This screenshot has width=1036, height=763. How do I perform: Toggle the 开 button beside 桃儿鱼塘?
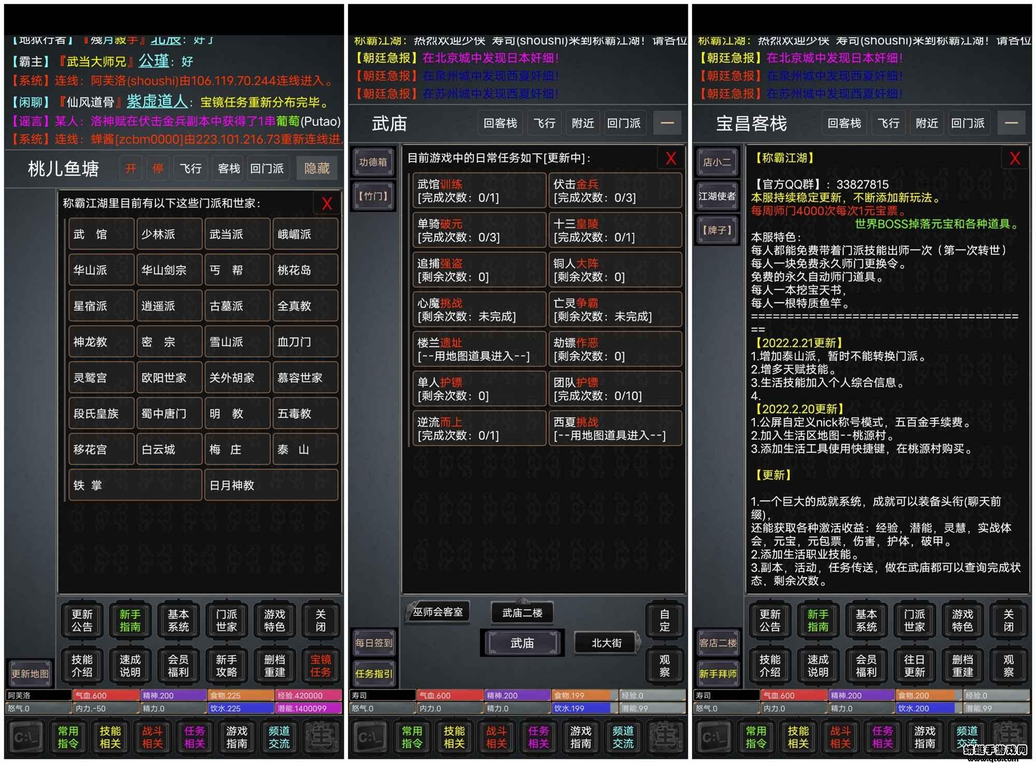tap(131, 169)
